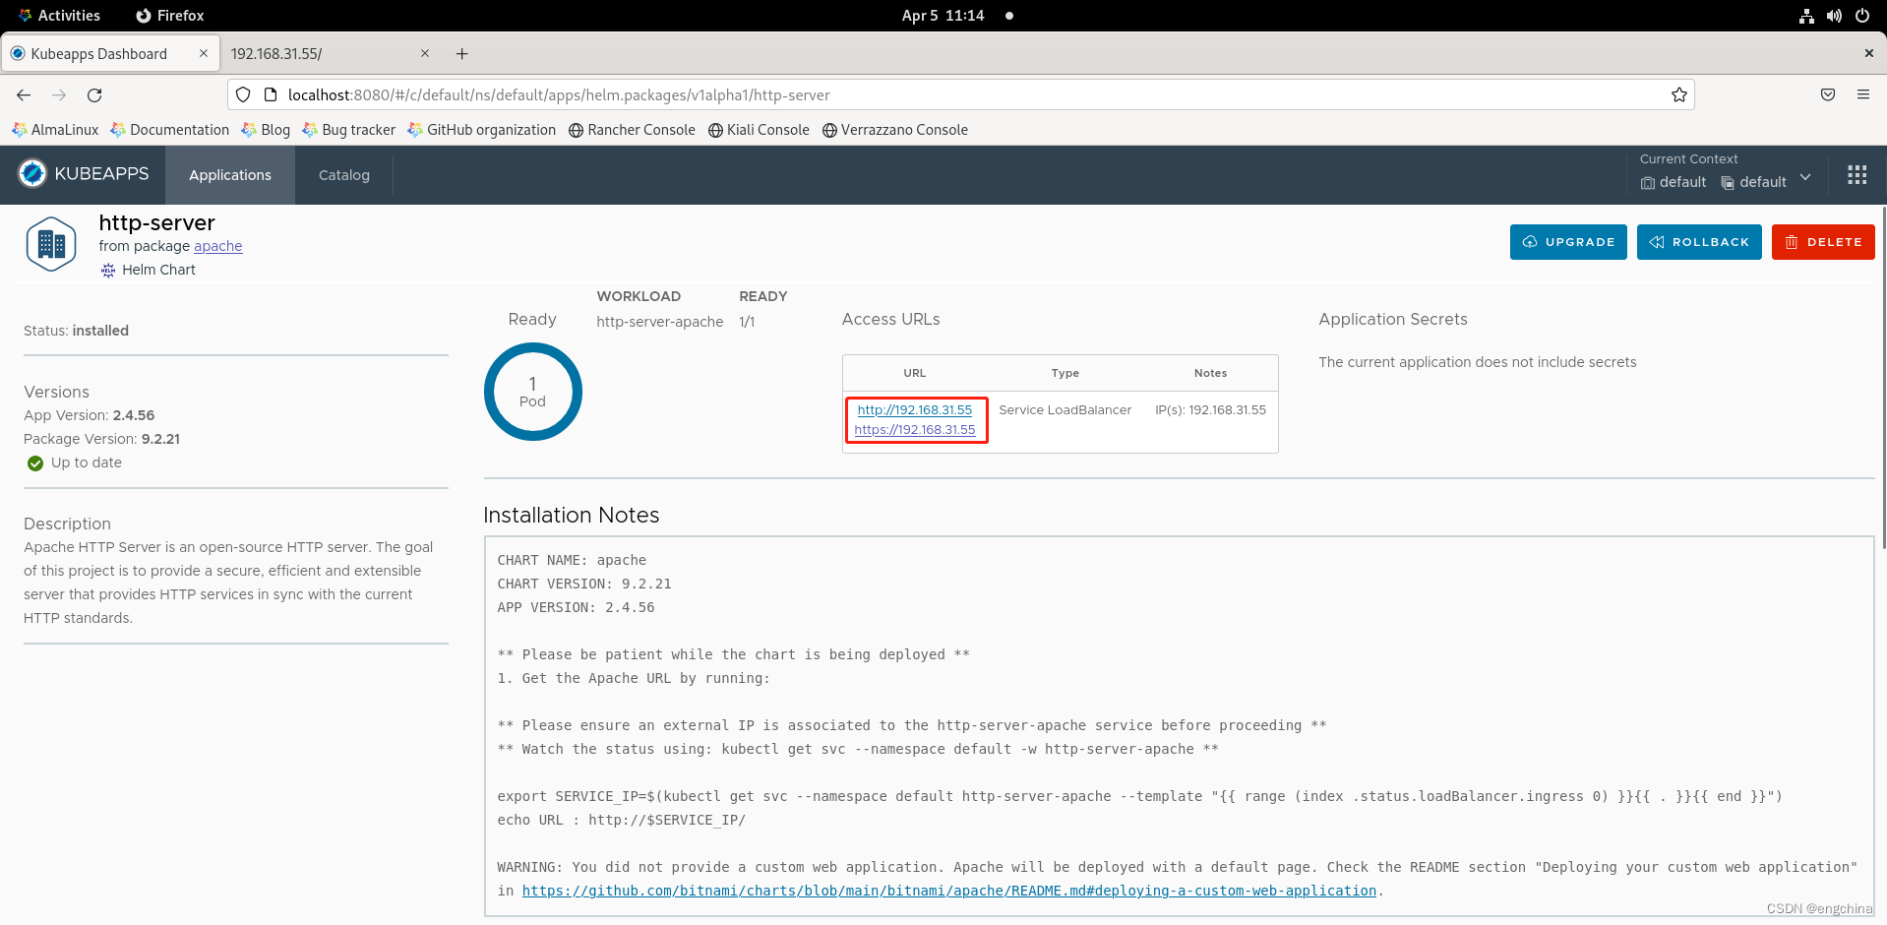Click the Helm Chart icon
Viewport: 1887px width, 925px height.
(108, 271)
